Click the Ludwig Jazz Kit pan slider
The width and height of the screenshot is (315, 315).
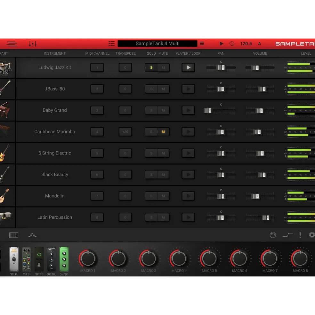tap(221, 67)
